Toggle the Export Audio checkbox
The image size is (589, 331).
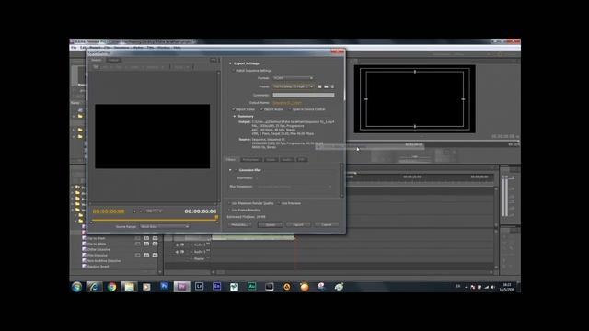click(261, 109)
